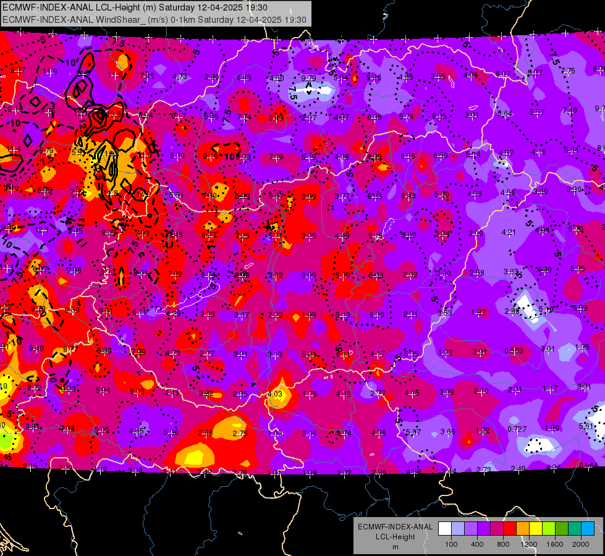Click the grid value 5.95
605x556 pixels.
(578, 268)
